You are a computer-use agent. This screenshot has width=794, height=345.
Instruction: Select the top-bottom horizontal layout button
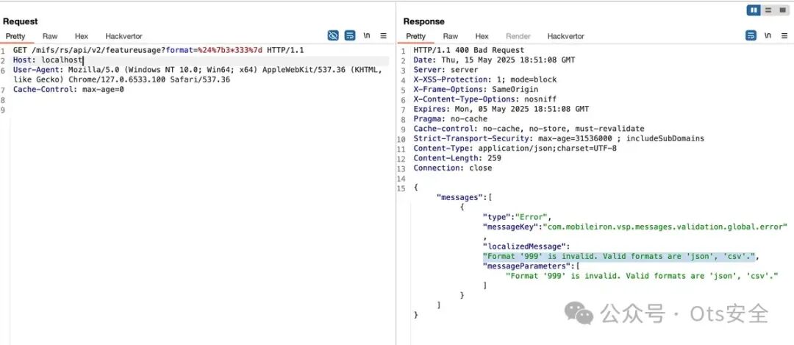tap(768, 10)
